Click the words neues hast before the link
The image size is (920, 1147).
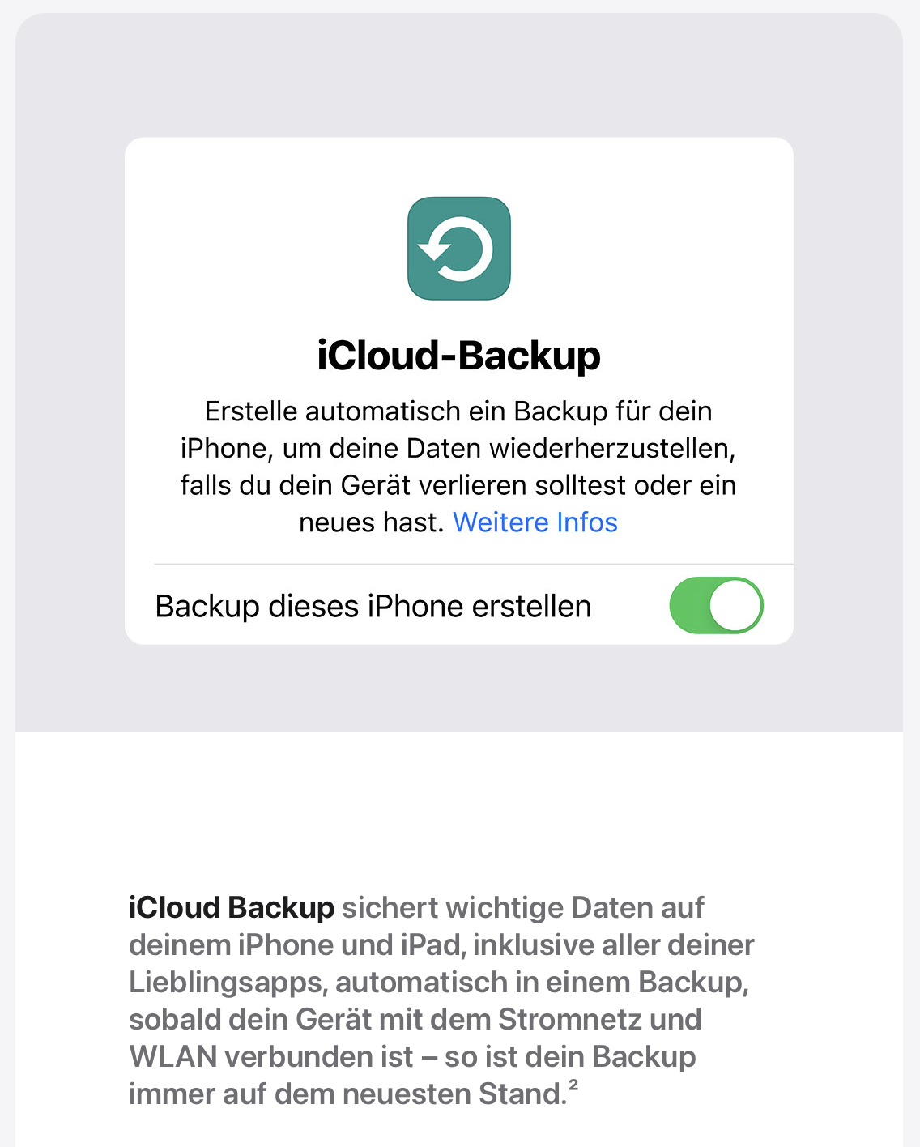[x=371, y=522]
